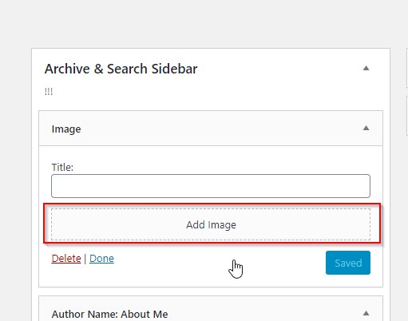
Task: Delete the Image widget
Action: pos(66,259)
